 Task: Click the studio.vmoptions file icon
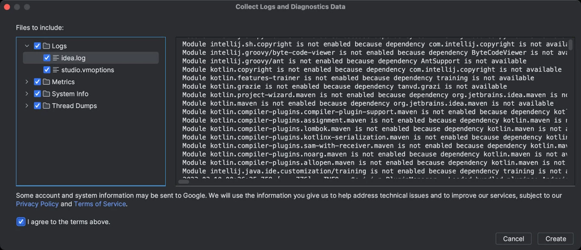[56, 70]
